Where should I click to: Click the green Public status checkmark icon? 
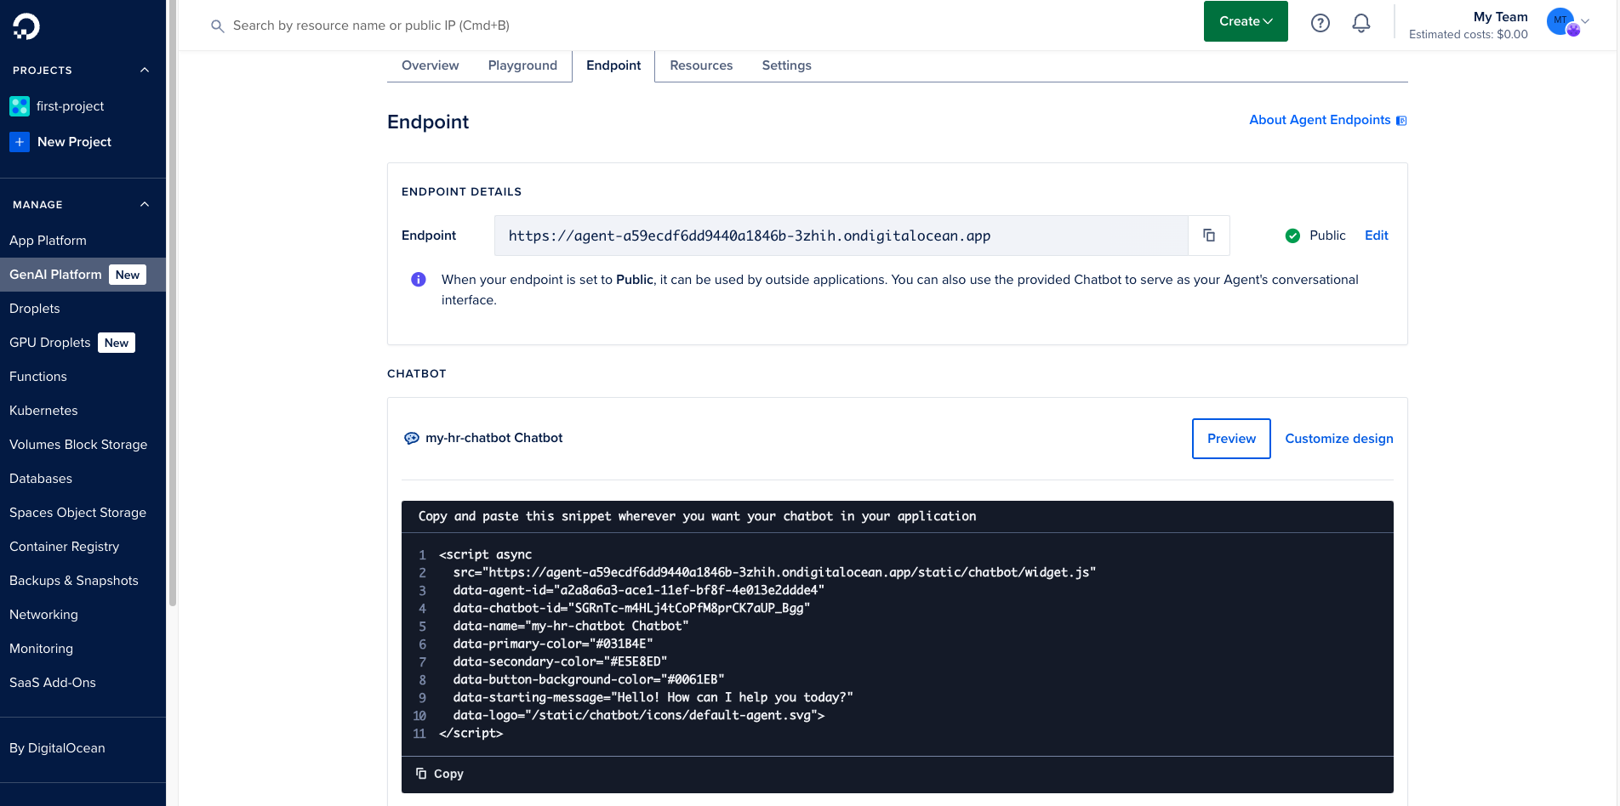click(1292, 236)
